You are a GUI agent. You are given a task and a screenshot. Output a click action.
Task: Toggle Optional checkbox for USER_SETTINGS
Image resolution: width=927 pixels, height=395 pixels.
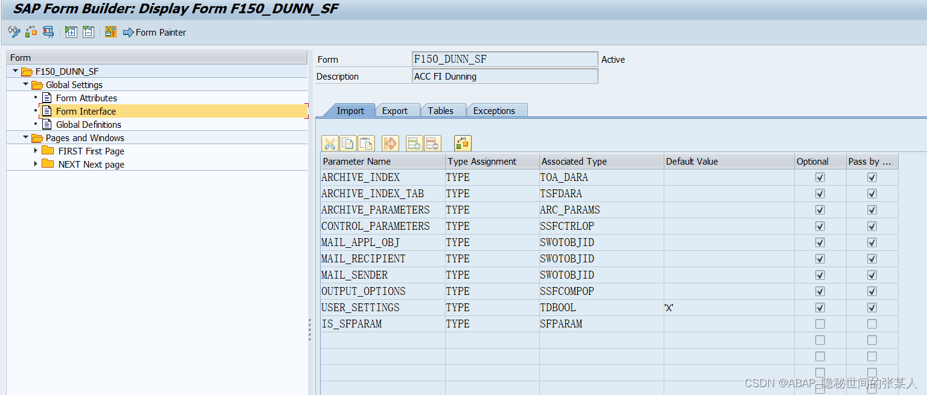(x=820, y=308)
